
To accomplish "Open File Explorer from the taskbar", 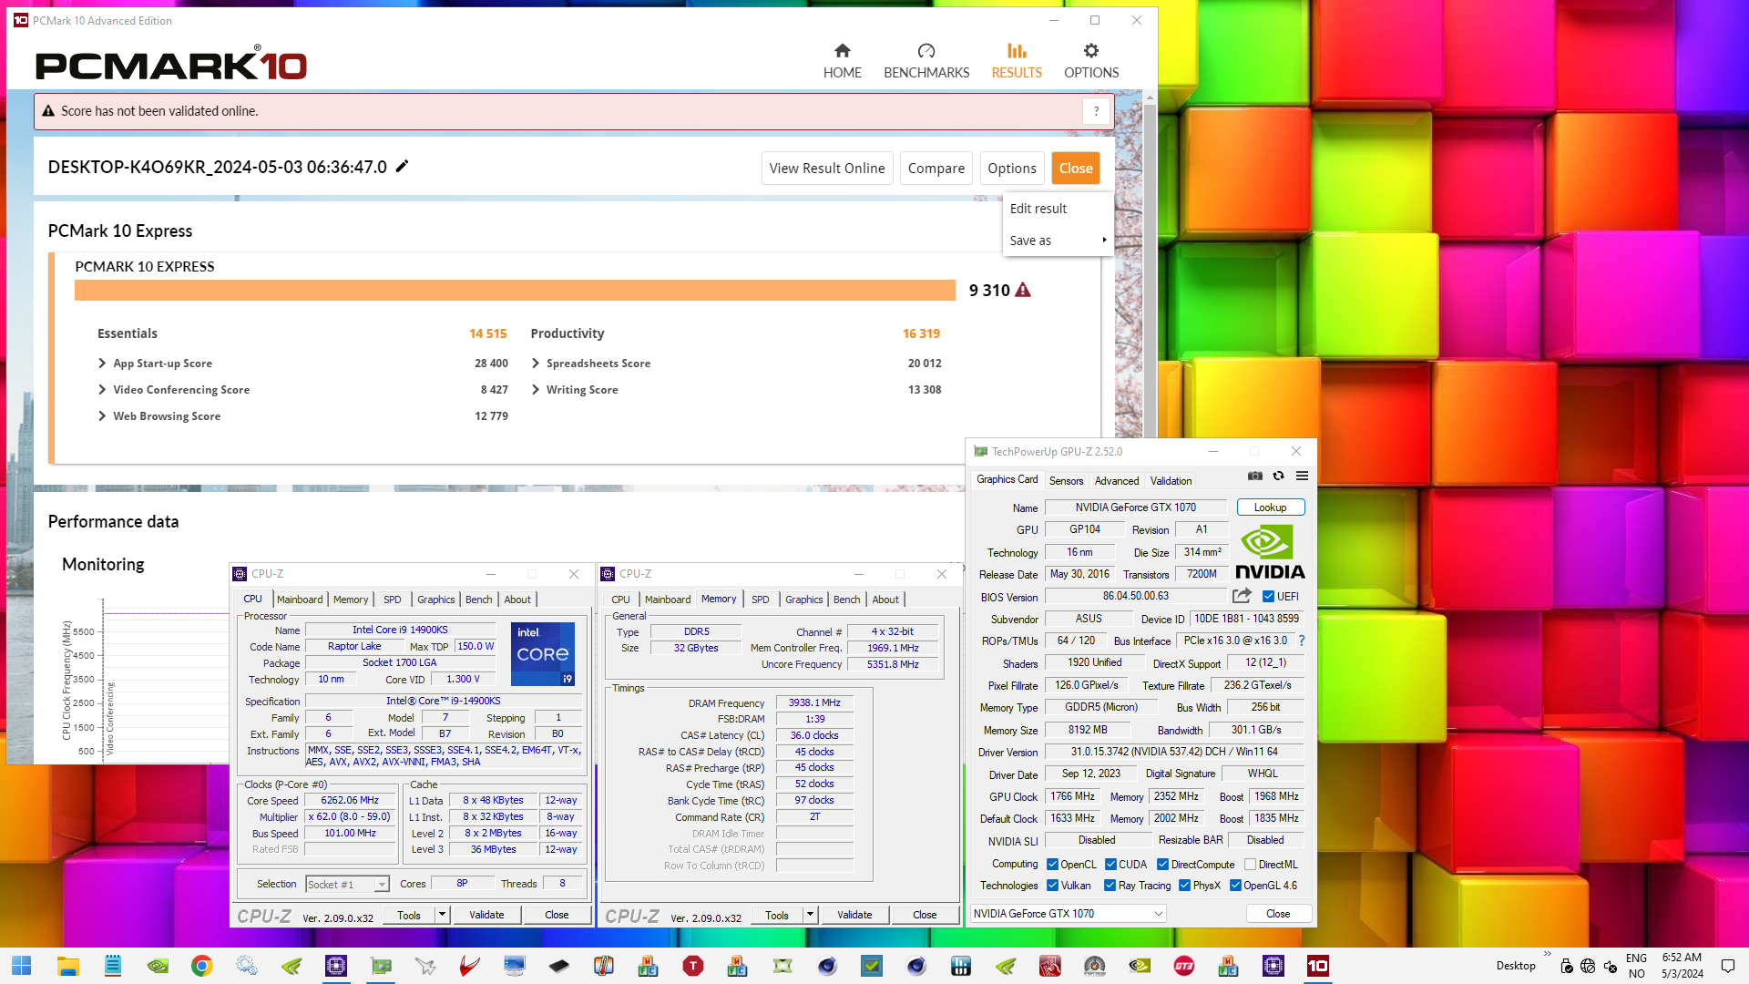I will point(68,966).
